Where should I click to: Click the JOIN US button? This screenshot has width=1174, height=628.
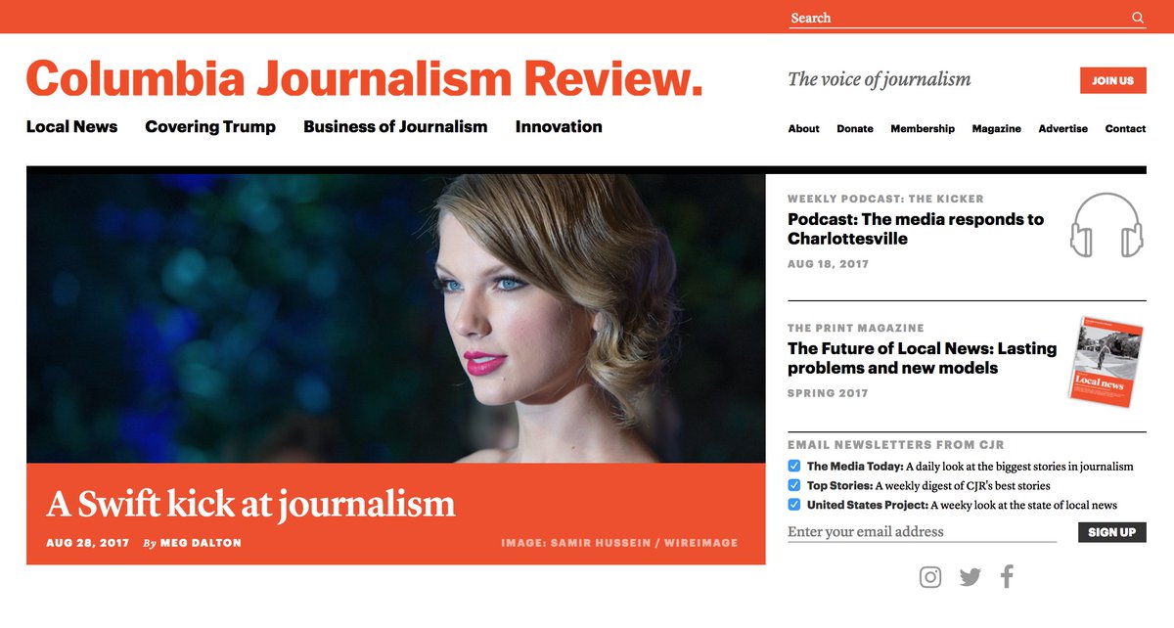(x=1112, y=80)
